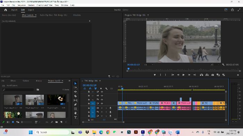Toggle Project panel writable green pencil

3,122
